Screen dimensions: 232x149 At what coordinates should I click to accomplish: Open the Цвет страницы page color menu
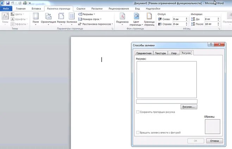pos(136,19)
